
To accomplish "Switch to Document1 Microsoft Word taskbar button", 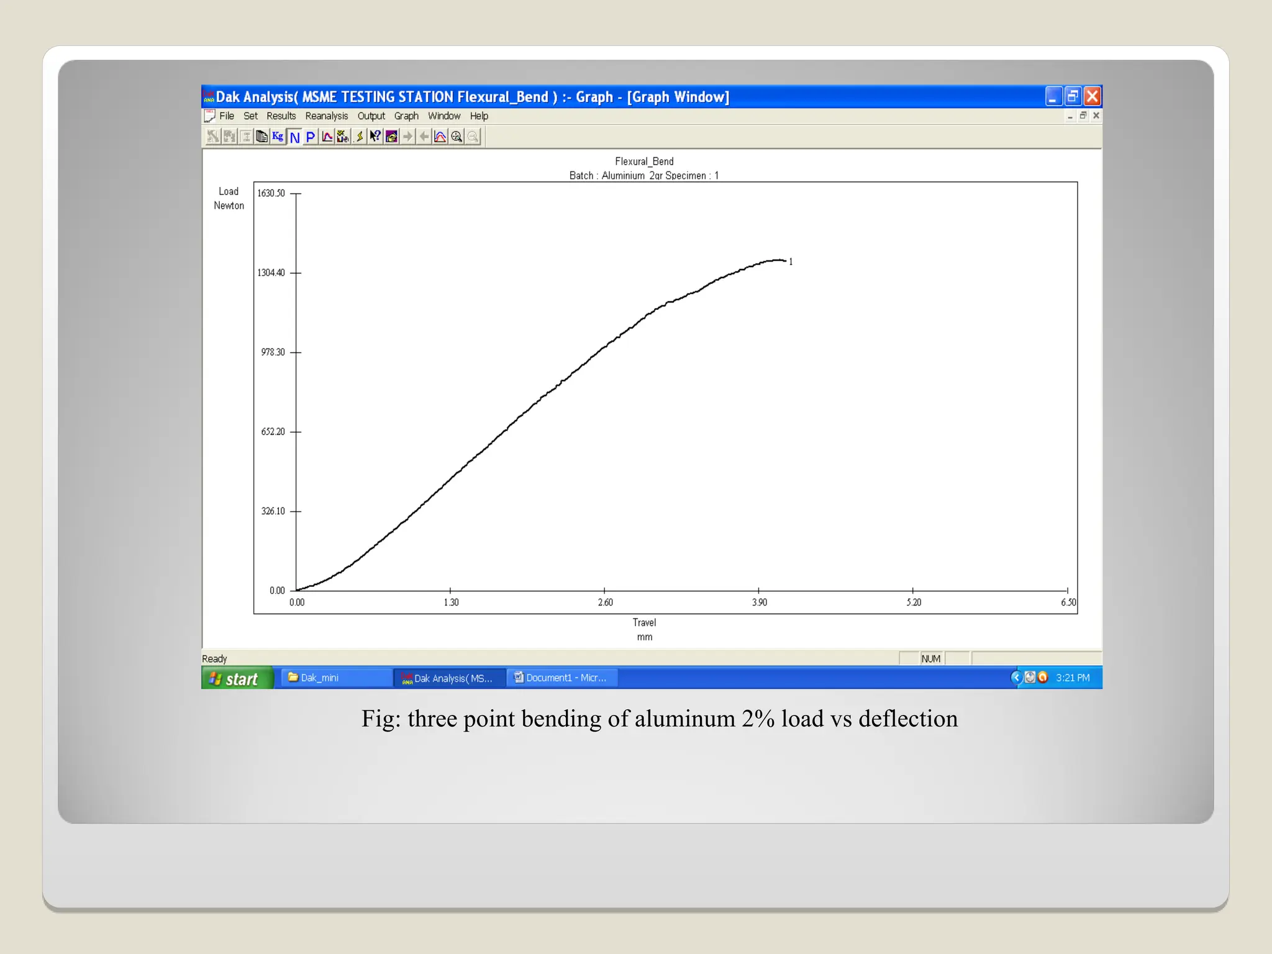I will tap(562, 678).
